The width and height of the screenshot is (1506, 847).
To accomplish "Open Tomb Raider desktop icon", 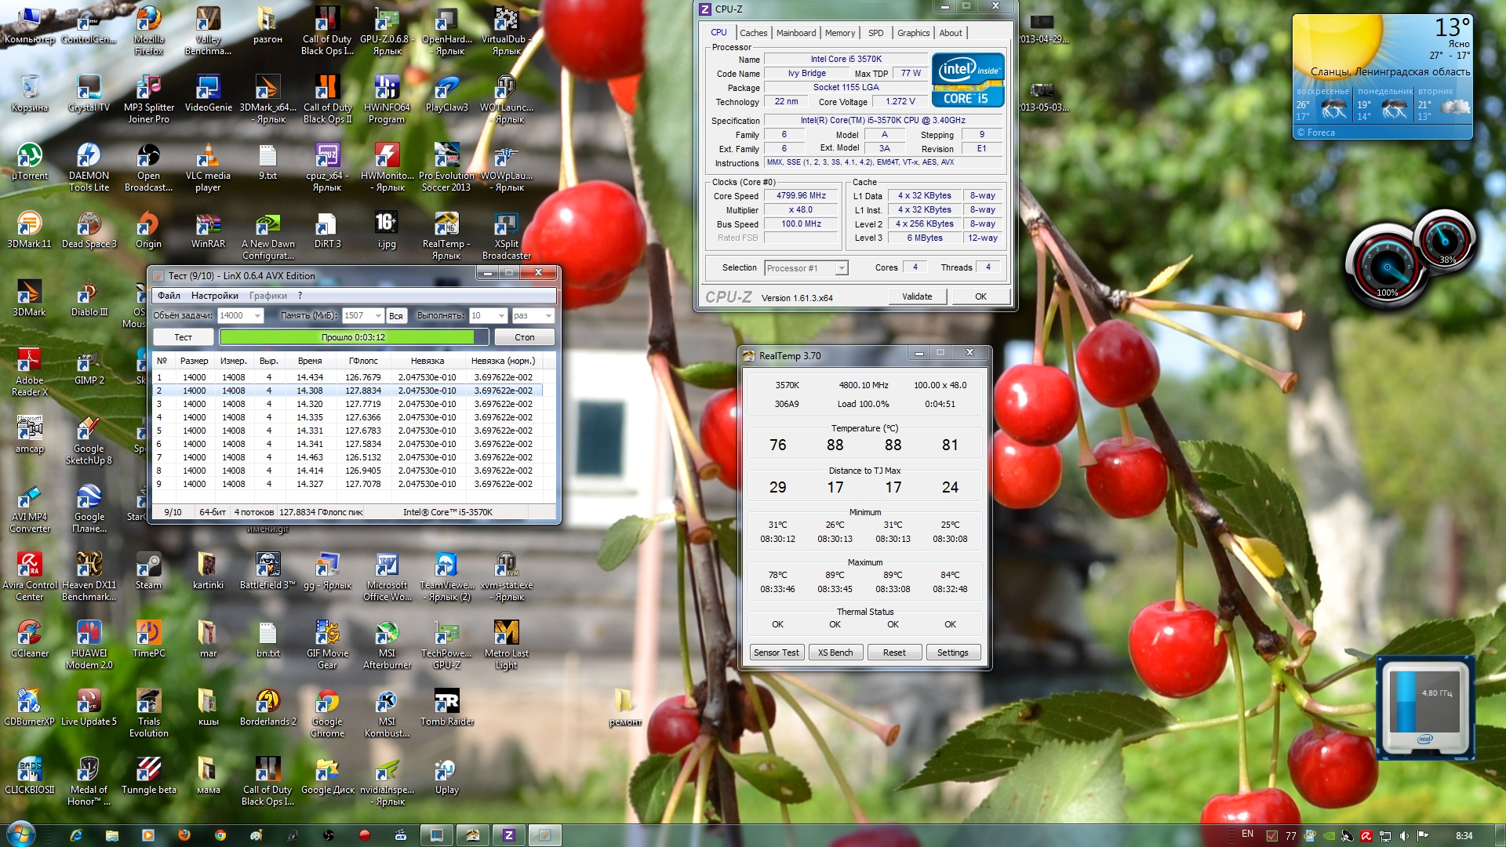I will coord(446,702).
